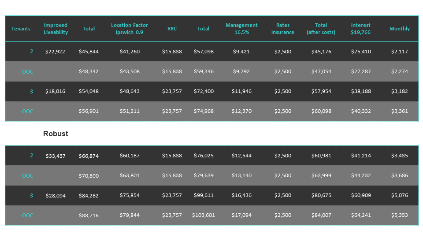Select the $60,909 interest cell
The width and height of the screenshot is (423, 238).
click(361, 195)
